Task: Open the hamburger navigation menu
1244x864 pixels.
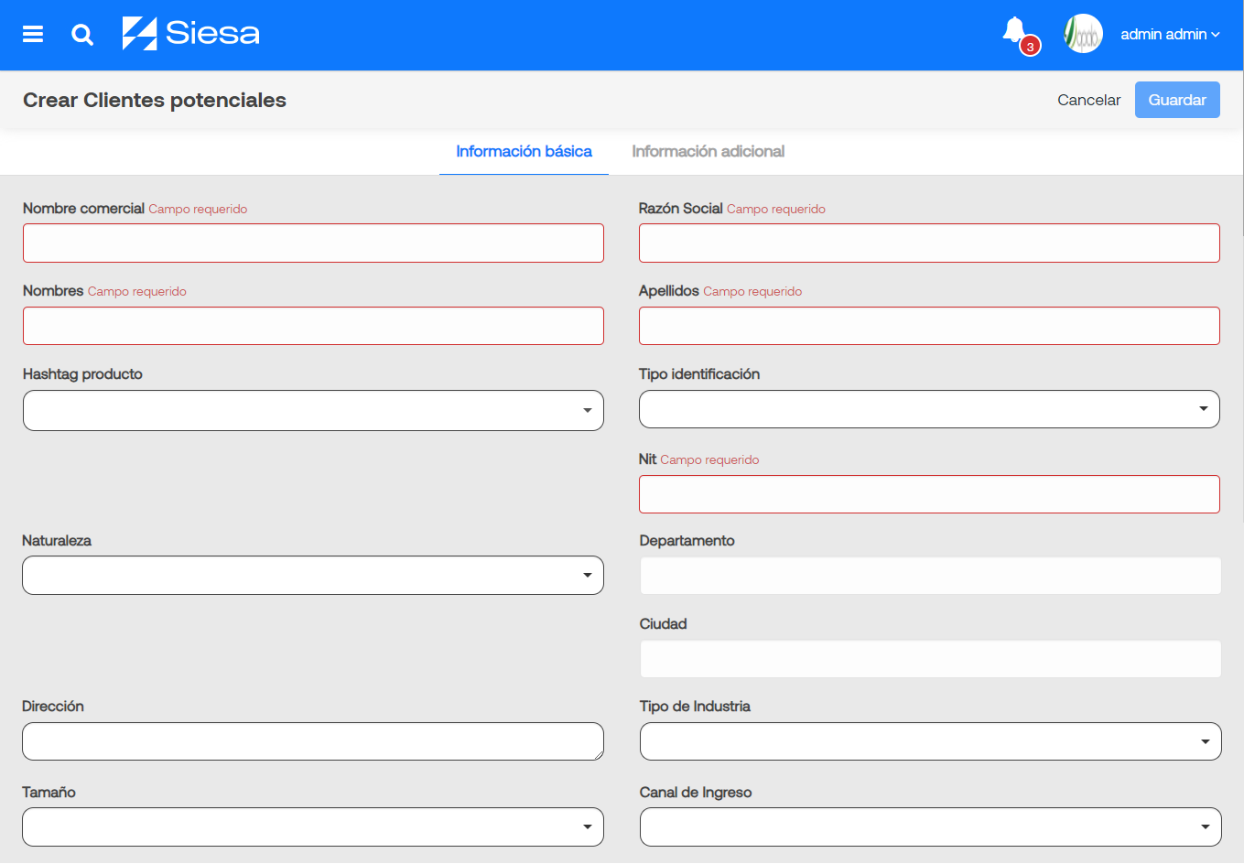Action: point(33,34)
